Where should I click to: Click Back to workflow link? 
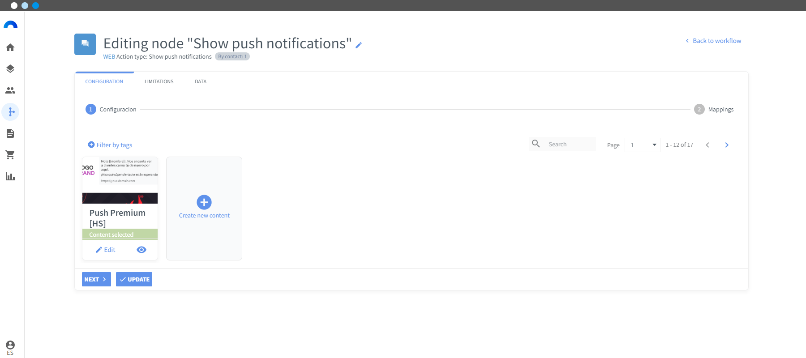click(x=713, y=41)
